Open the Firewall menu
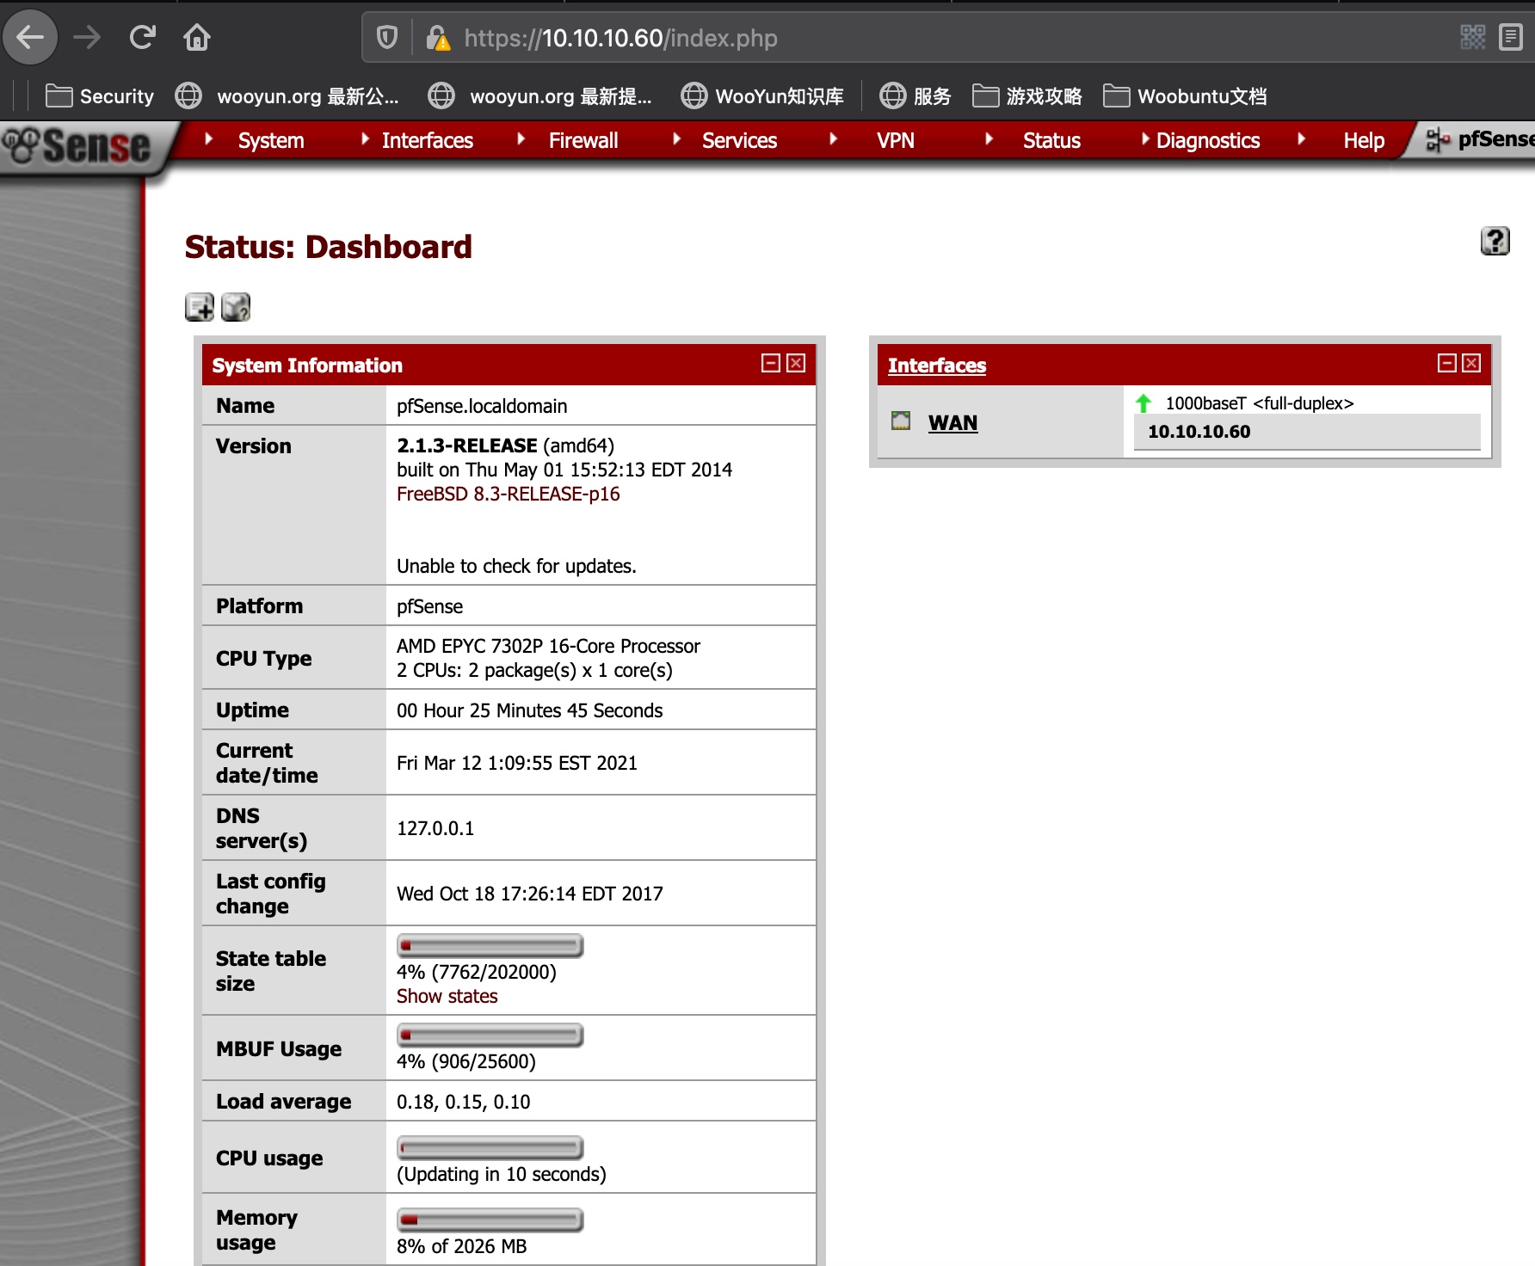This screenshot has width=1535, height=1266. 583,140
